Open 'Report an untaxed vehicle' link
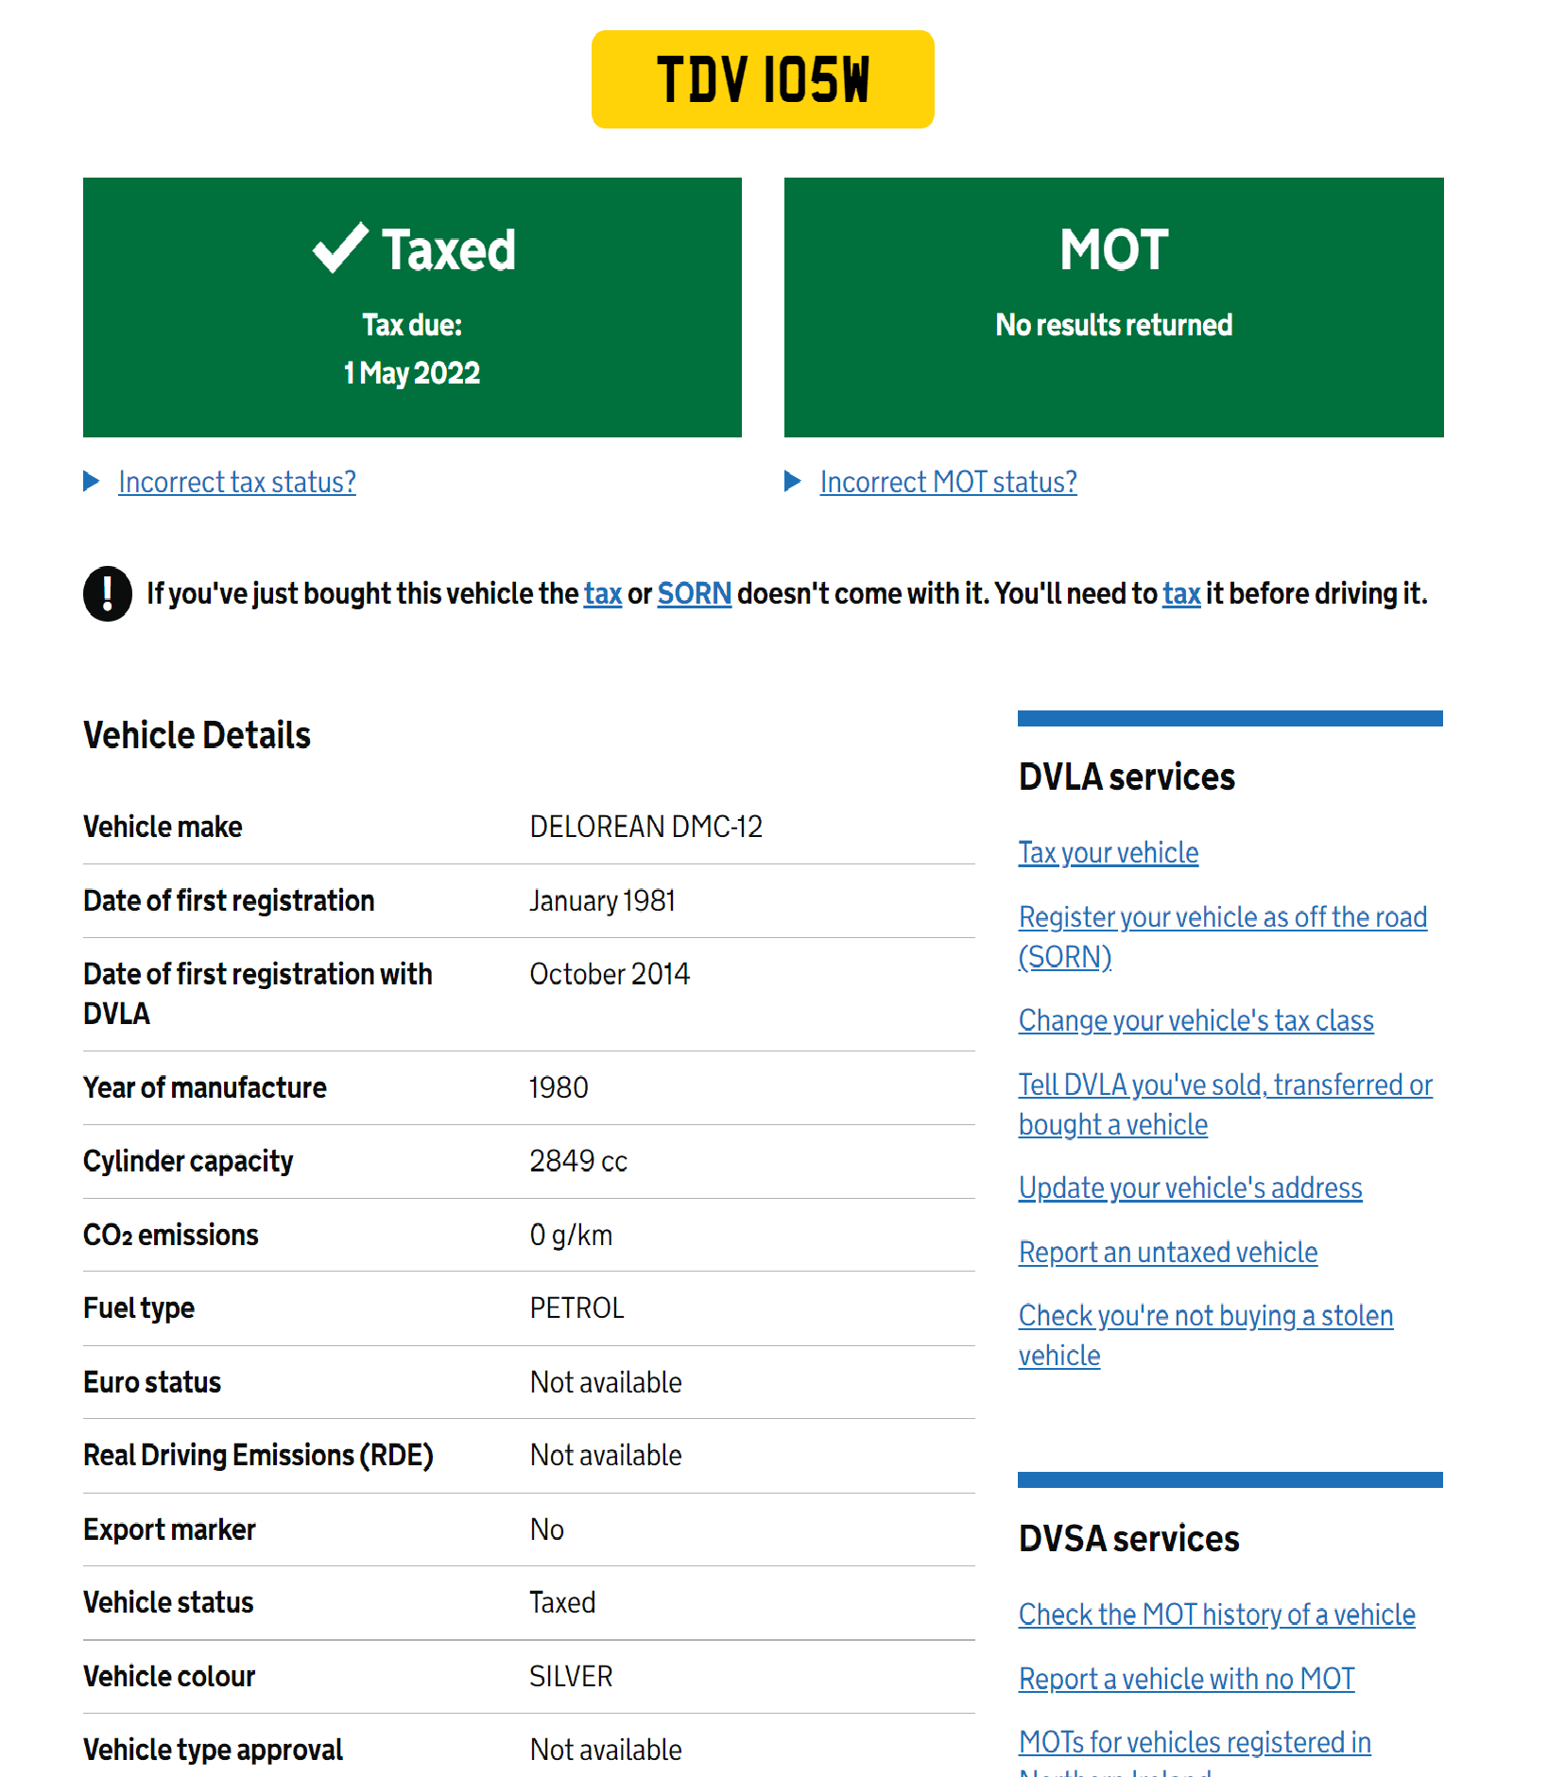 (1167, 1252)
